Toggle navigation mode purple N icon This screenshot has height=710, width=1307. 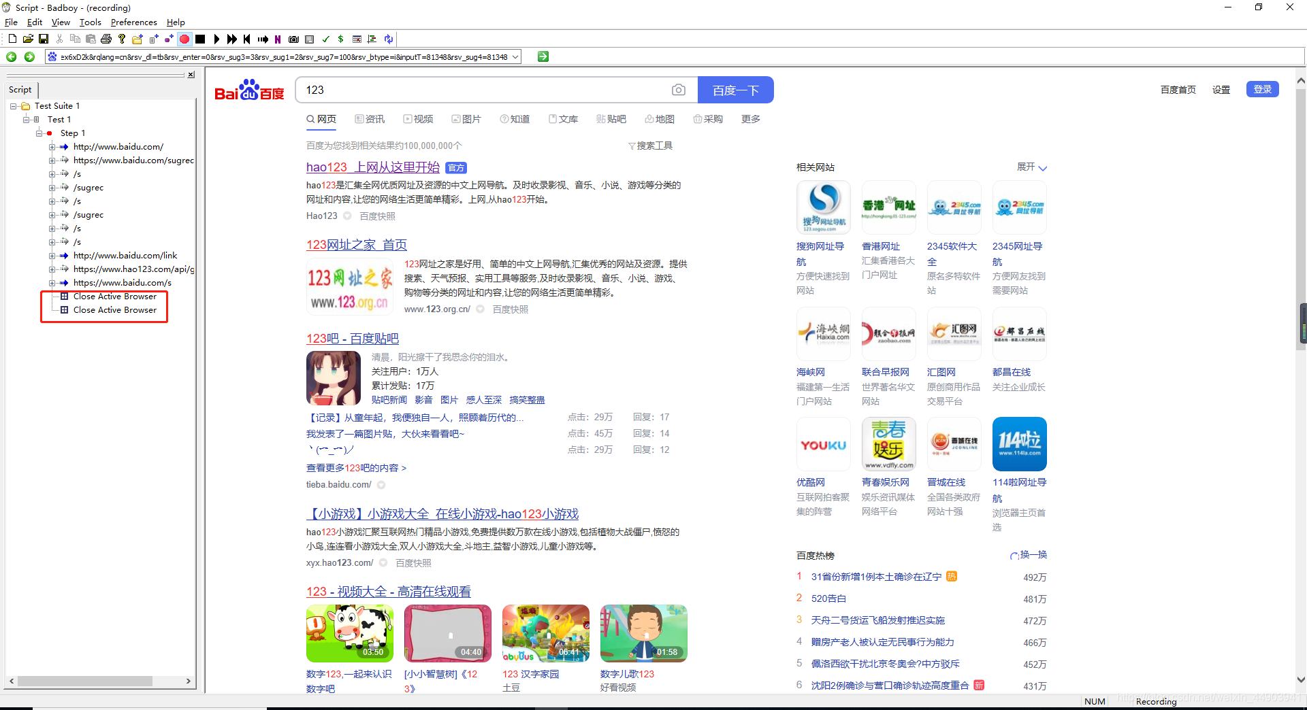(278, 39)
